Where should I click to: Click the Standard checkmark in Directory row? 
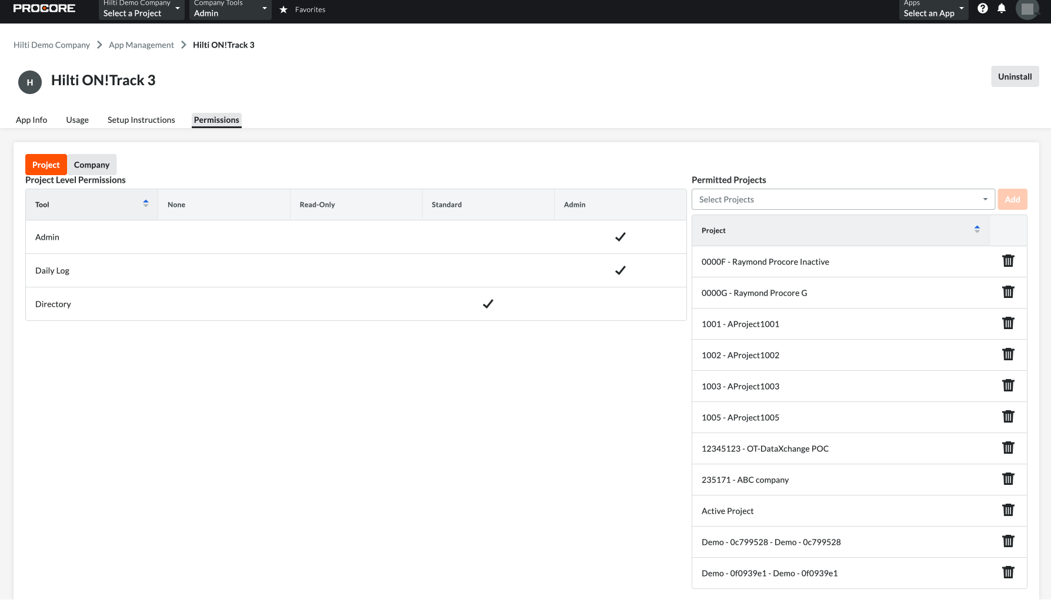(x=488, y=304)
